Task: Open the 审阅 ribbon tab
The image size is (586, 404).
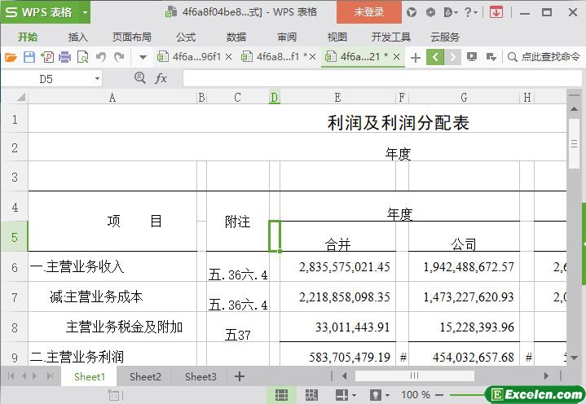Action: coord(287,37)
